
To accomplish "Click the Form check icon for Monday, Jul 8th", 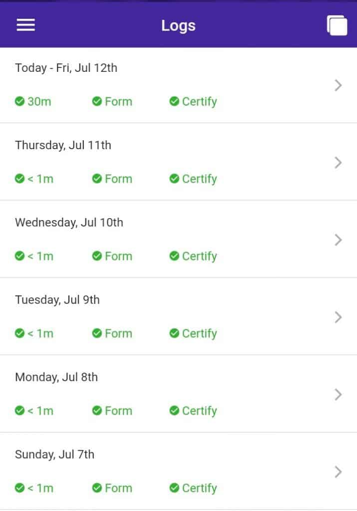I will 97,411.
